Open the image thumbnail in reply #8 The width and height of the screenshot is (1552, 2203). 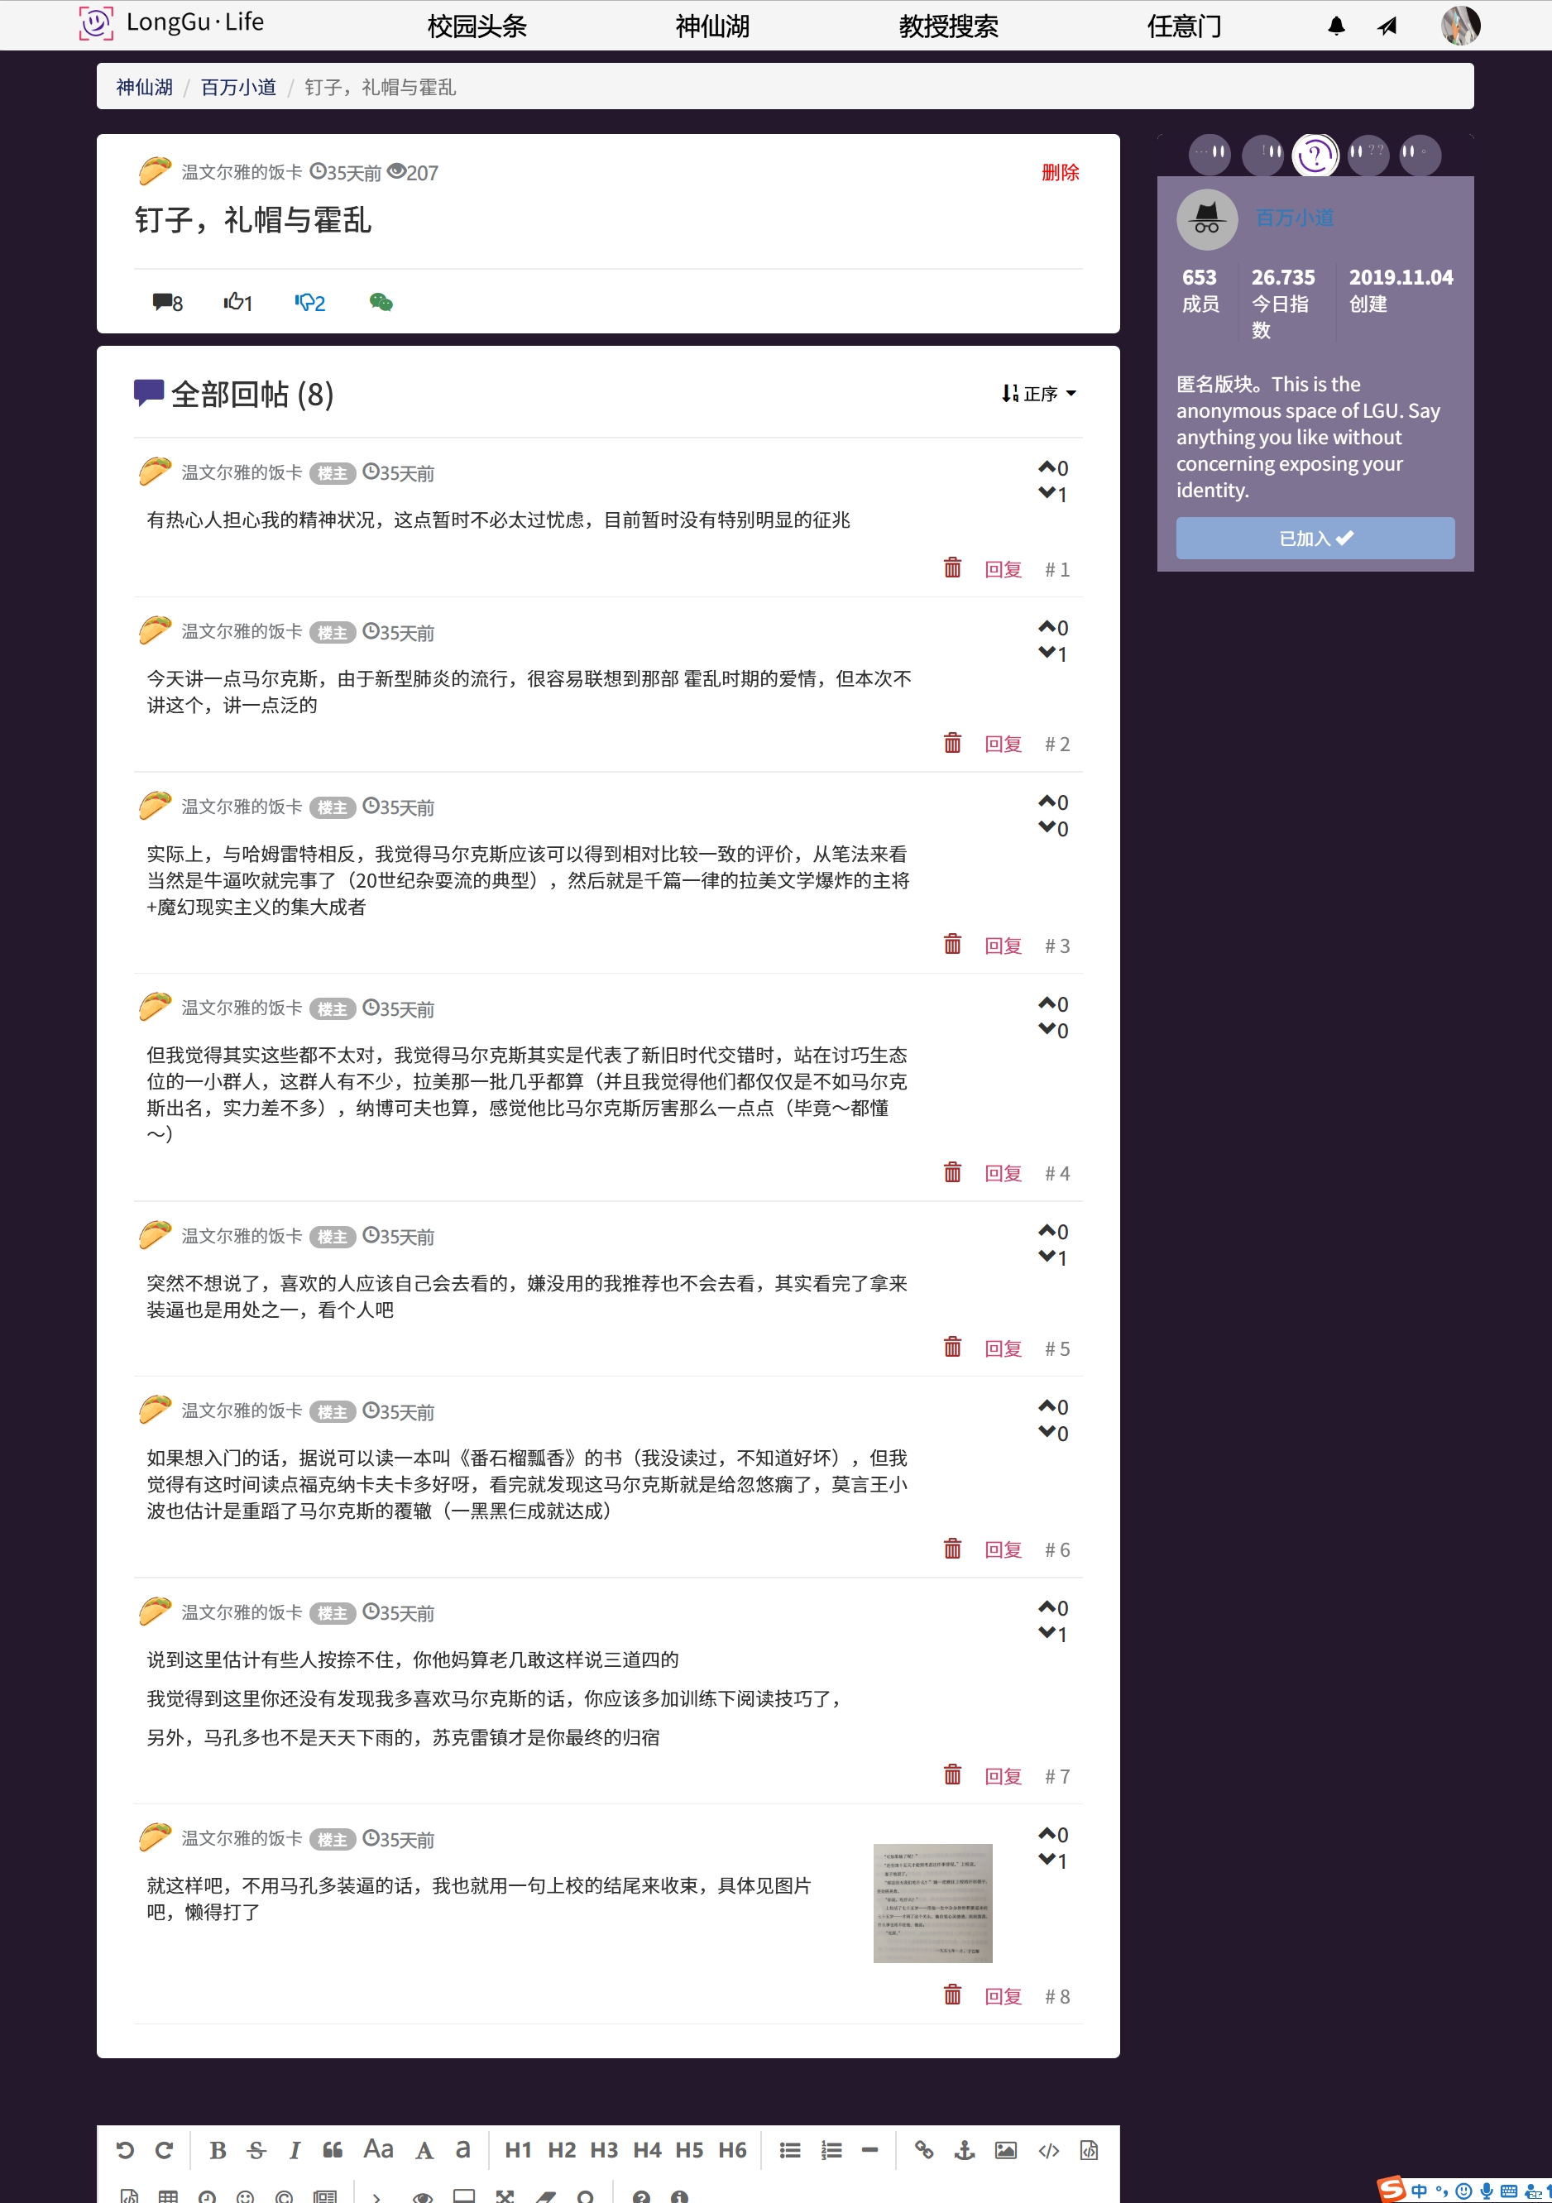[932, 1902]
